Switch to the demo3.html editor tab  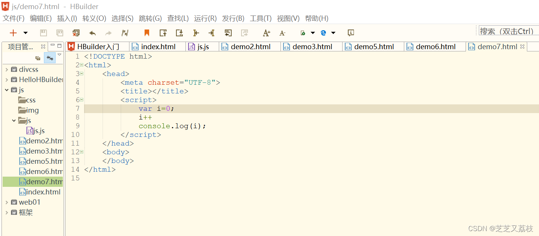pyautogui.click(x=312, y=47)
